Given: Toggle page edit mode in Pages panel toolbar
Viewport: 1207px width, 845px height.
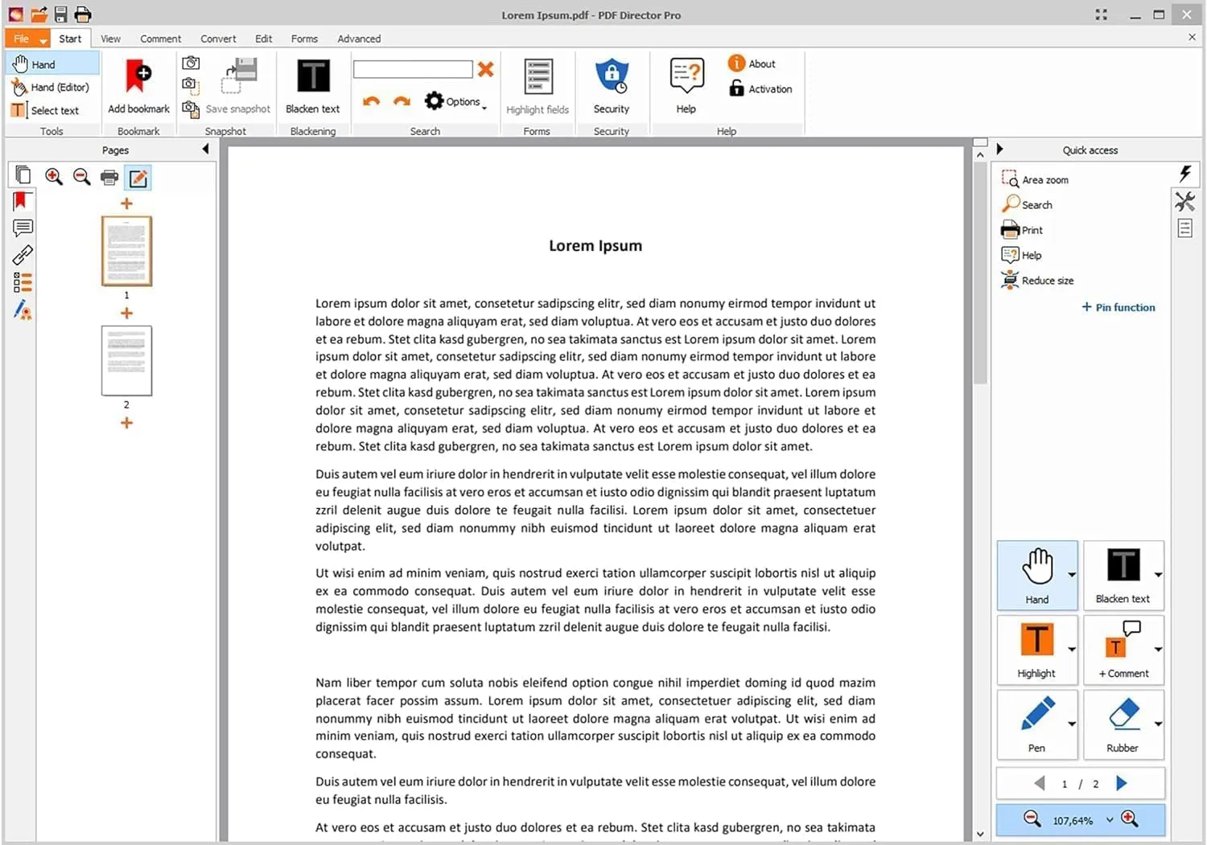Looking at the screenshot, I should point(138,178).
